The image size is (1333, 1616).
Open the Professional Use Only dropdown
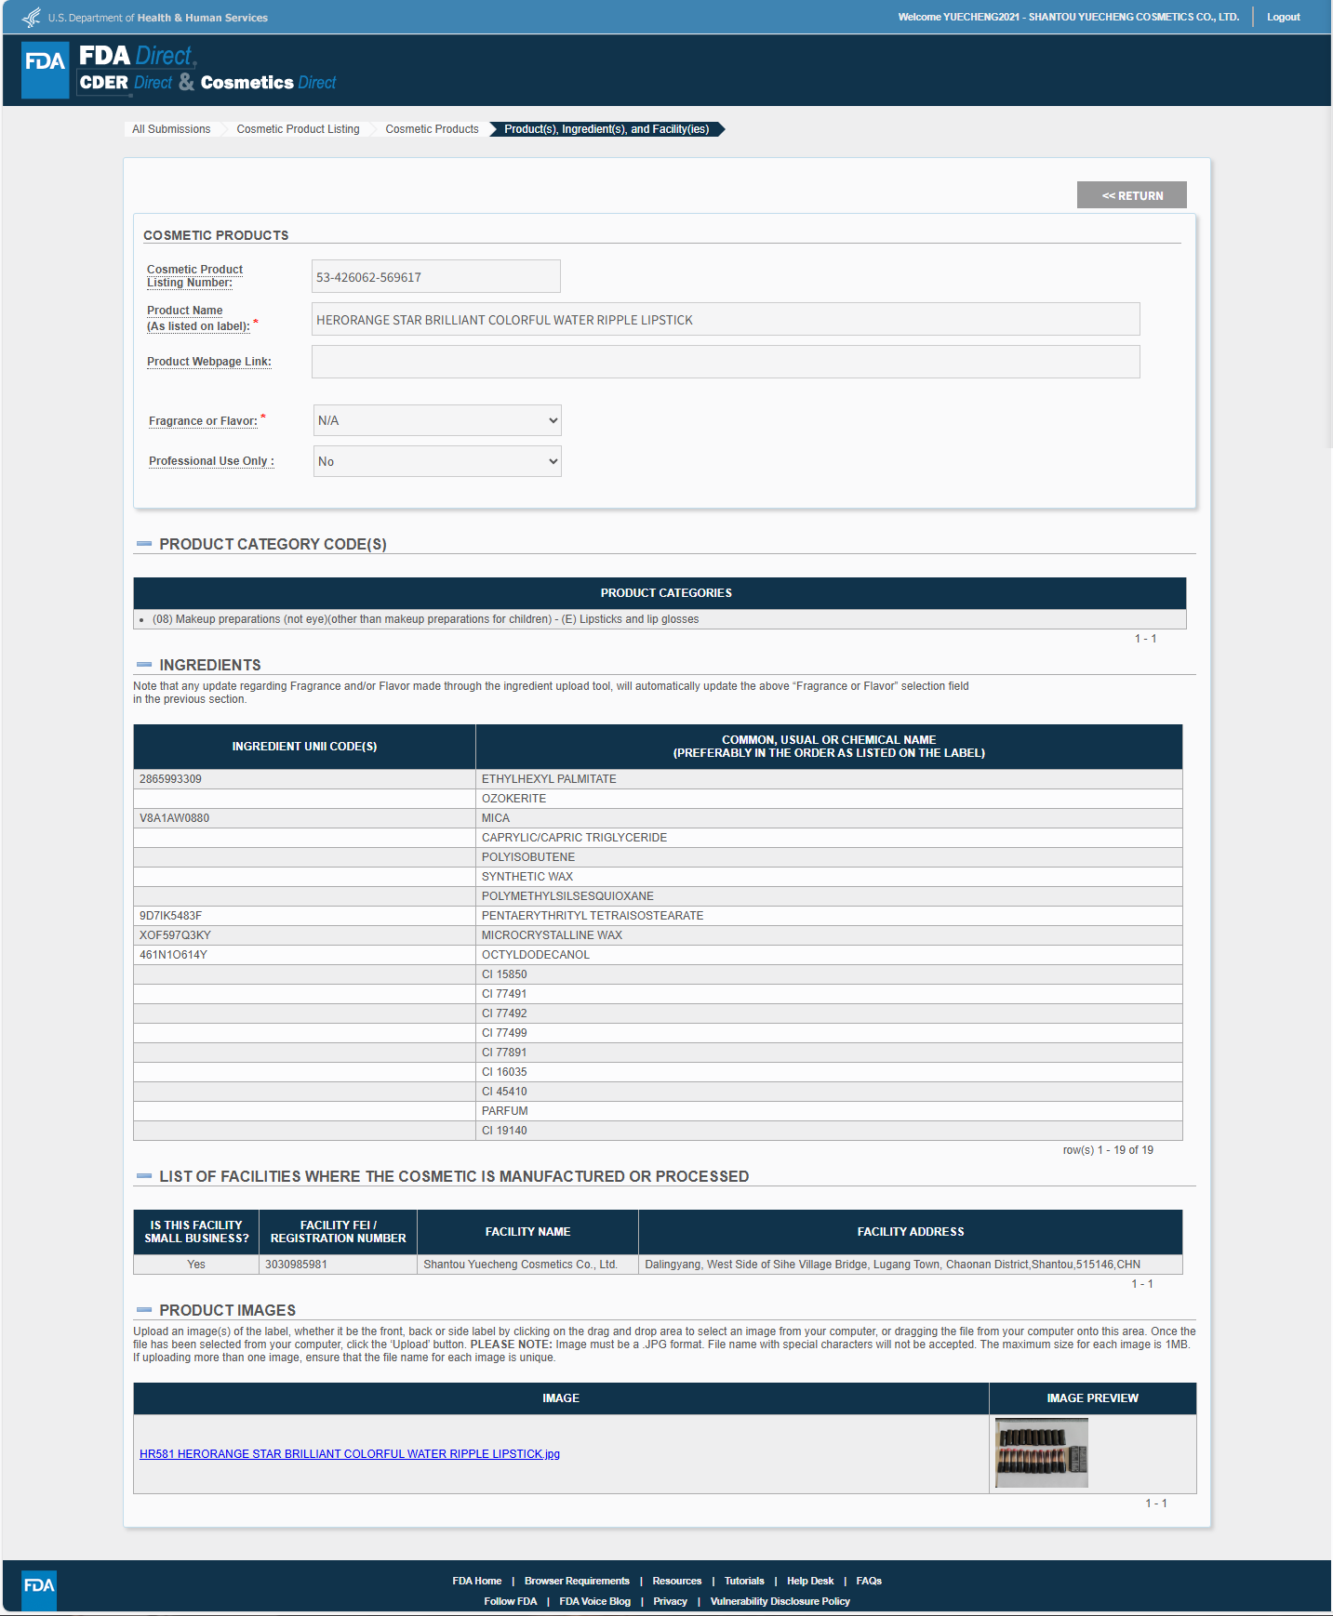pyautogui.click(x=437, y=461)
